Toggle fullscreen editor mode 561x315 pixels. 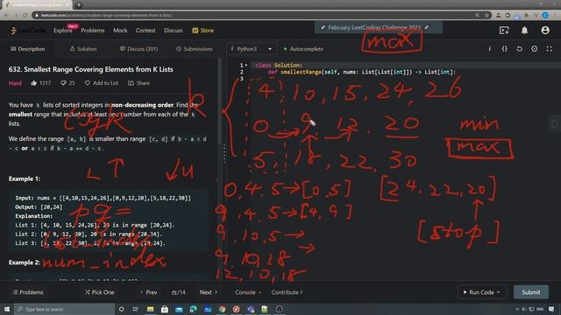pyautogui.click(x=550, y=49)
